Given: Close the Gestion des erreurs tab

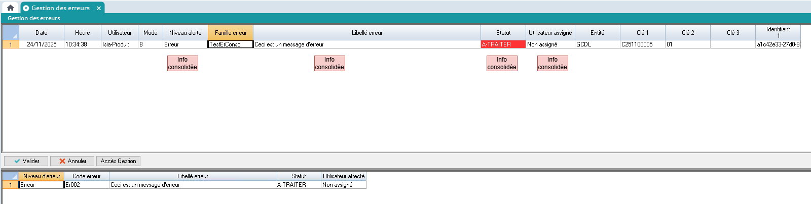Looking at the screenshot, I should click(x=99, y=8).
